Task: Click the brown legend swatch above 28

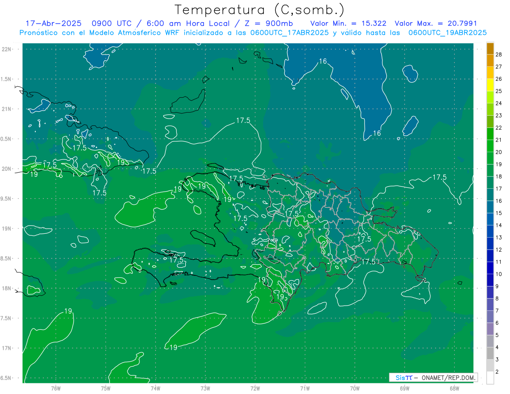Action: click(x=490, y=48)
